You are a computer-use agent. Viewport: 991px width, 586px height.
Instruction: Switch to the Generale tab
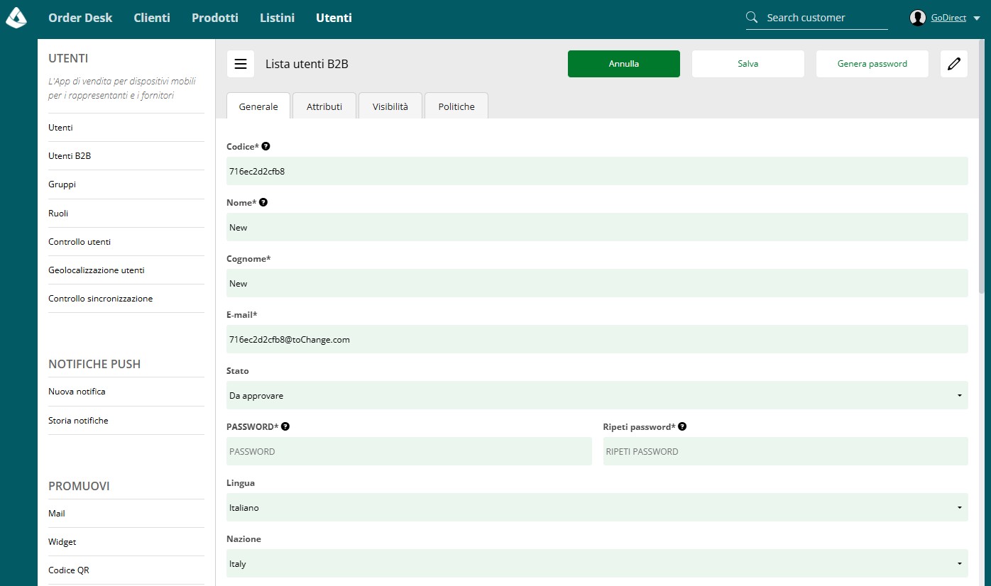pos(258,106)
